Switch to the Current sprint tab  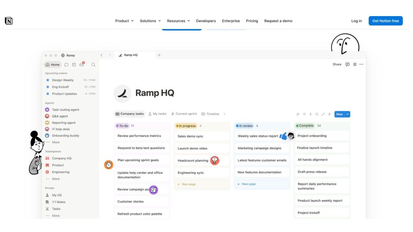pyautogui.click(x=184, y=114)
